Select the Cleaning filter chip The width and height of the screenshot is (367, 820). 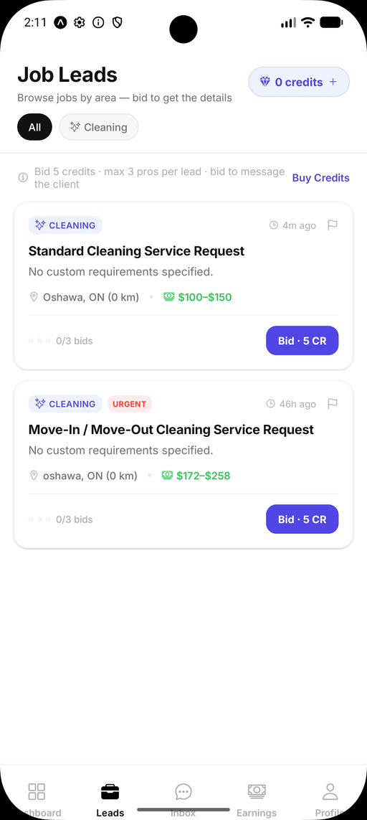pos(99,127)
